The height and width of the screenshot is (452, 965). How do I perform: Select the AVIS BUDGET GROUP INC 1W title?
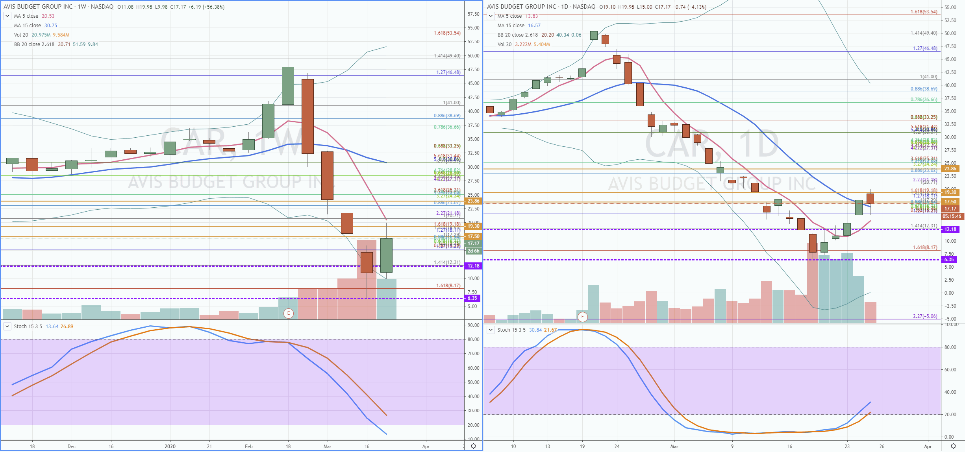coord(58,7)
